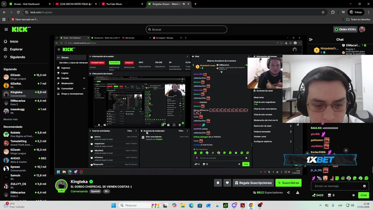373x210 pixels.
Task: Click the Obtén KICKs button
Action: pos(345,29)
